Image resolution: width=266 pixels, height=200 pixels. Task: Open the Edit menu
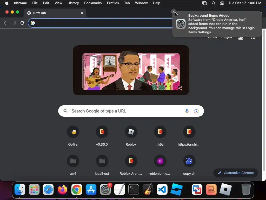[46, 3]
